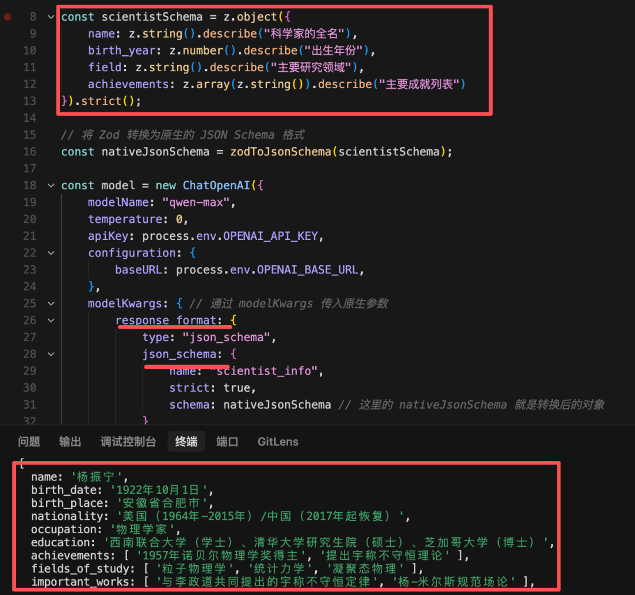The height and width of the screenshot is (595, 635).
Task: Click line number 16 in the gutter
Action: click(29, 152)
